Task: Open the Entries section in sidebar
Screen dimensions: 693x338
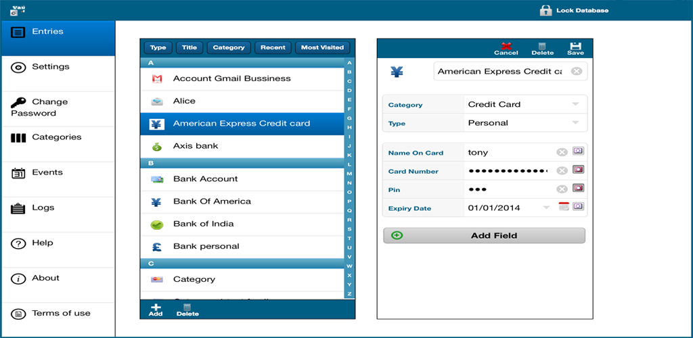Action: [58, 38]
